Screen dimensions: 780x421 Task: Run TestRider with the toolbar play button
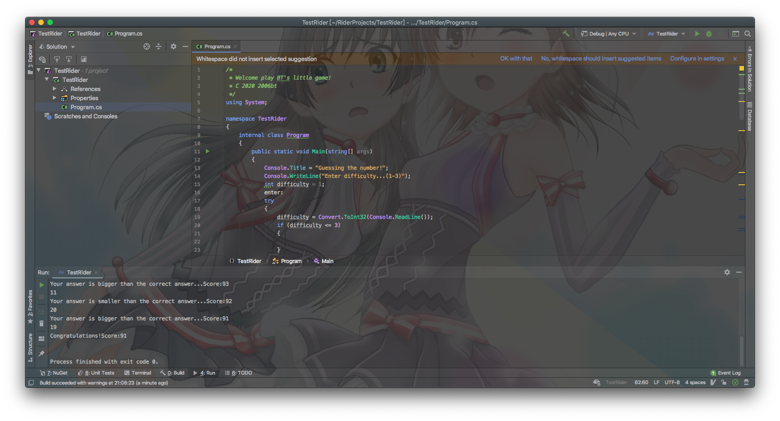[697, 34]
